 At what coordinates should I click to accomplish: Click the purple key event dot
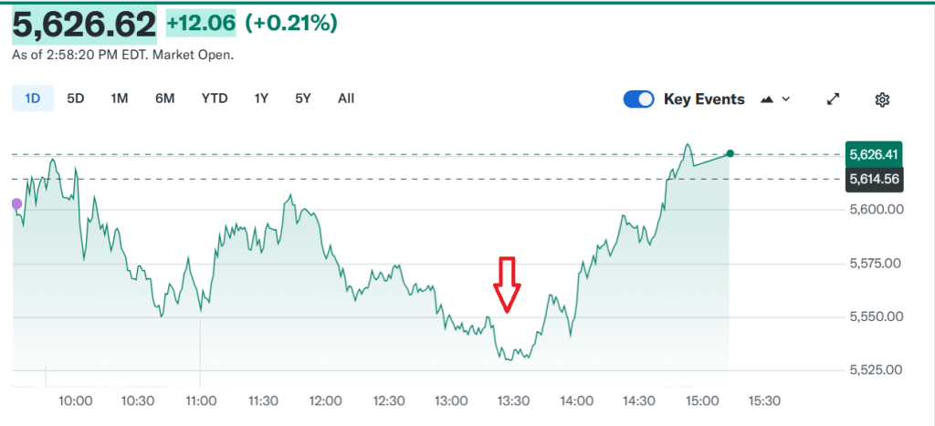coord(16,203)
